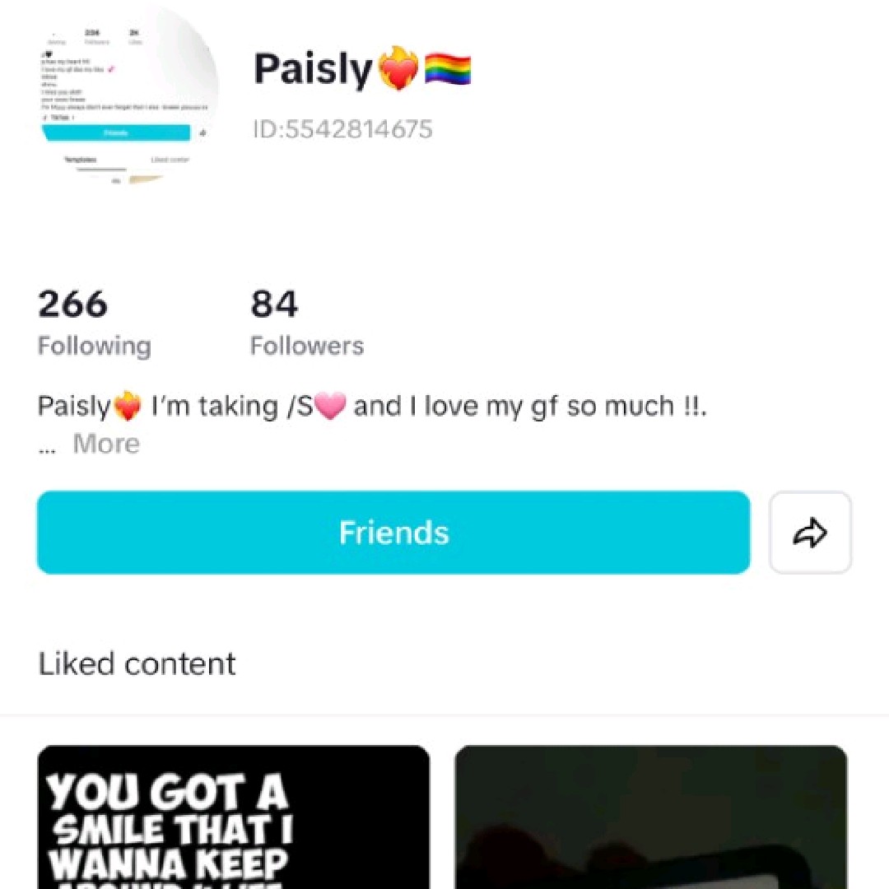View the 84 Followers list

click(x=307, y=323)
